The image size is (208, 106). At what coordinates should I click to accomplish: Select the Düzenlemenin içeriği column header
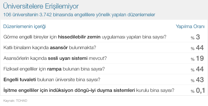25,26
